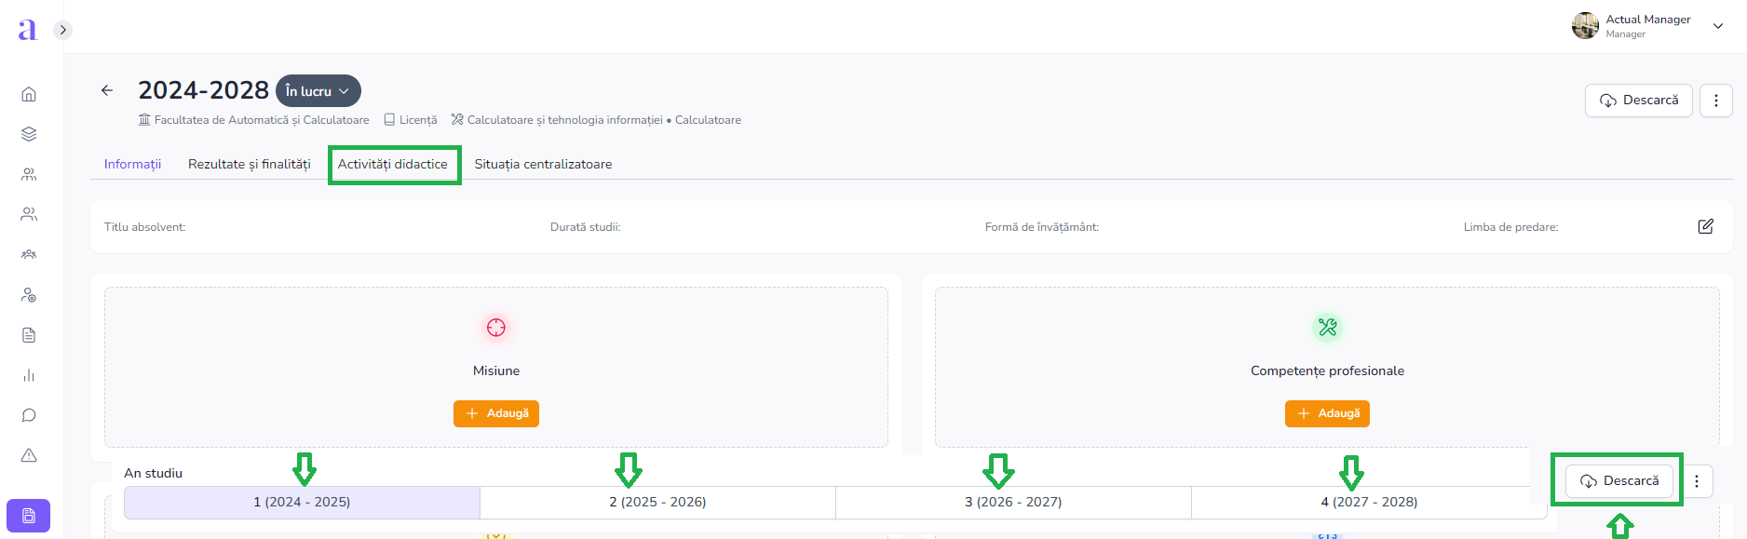Viewport: 1747px width, 539px height.
Task: Expand the sidebar with chevron arrow
Action: tap(62, 30)
